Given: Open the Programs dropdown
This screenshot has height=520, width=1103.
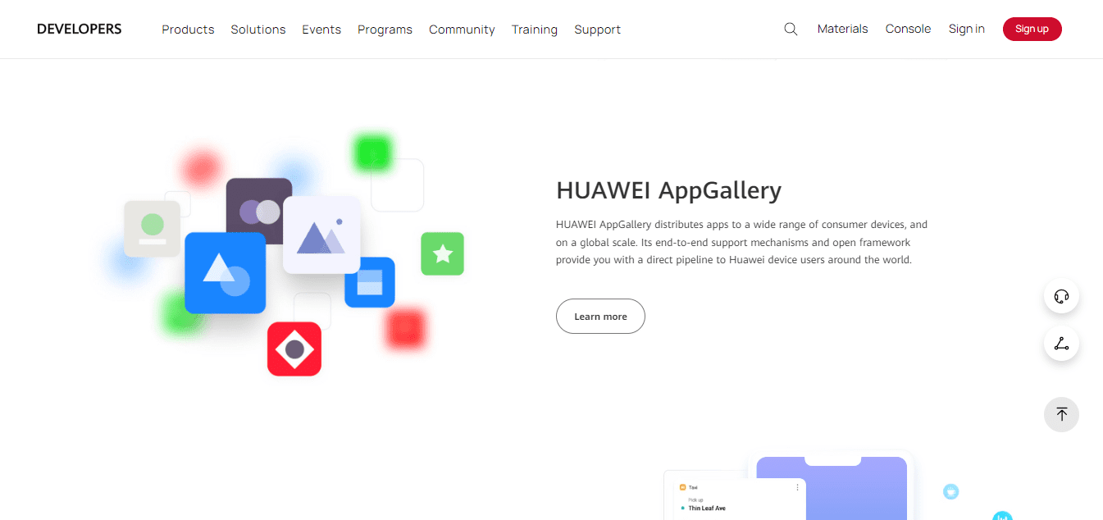Looking at the screenshot, I should (385, 30).
